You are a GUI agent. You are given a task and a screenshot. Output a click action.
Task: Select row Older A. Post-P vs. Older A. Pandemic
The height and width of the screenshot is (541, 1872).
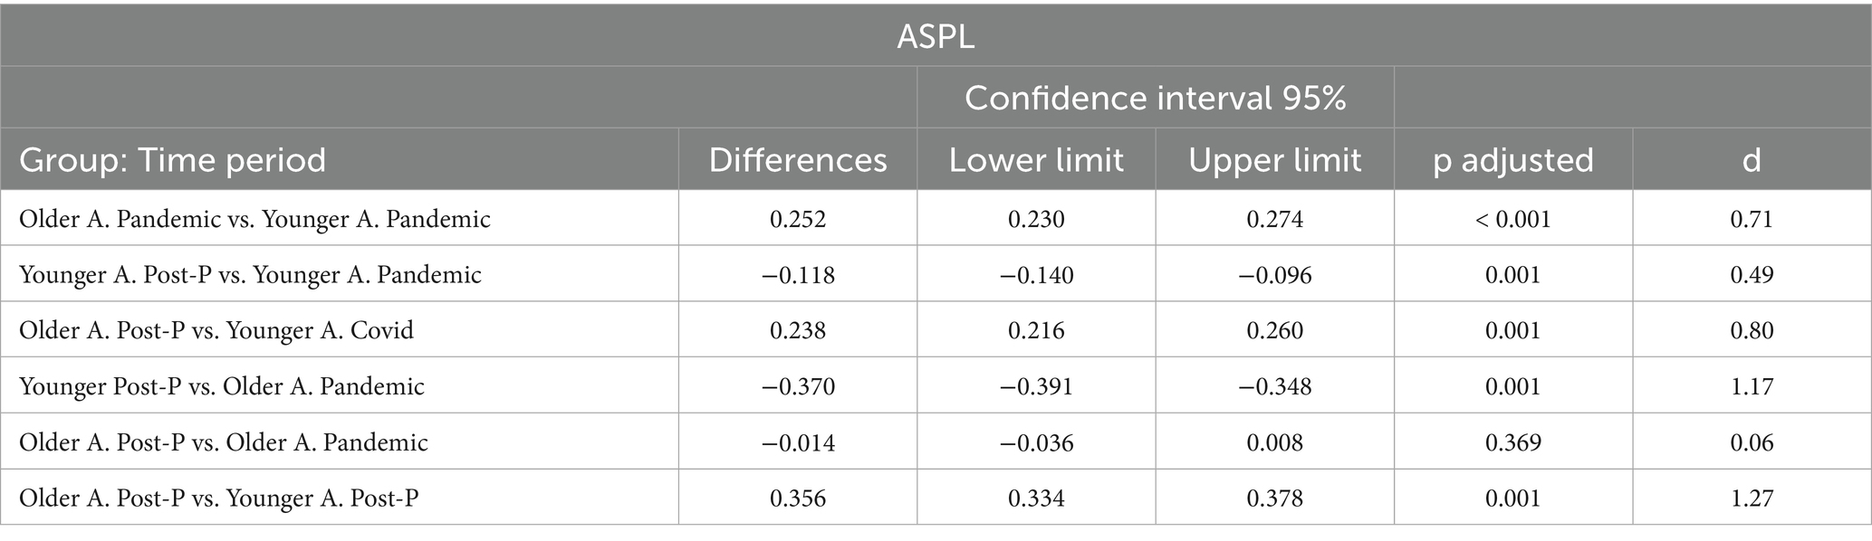[936, 442]
